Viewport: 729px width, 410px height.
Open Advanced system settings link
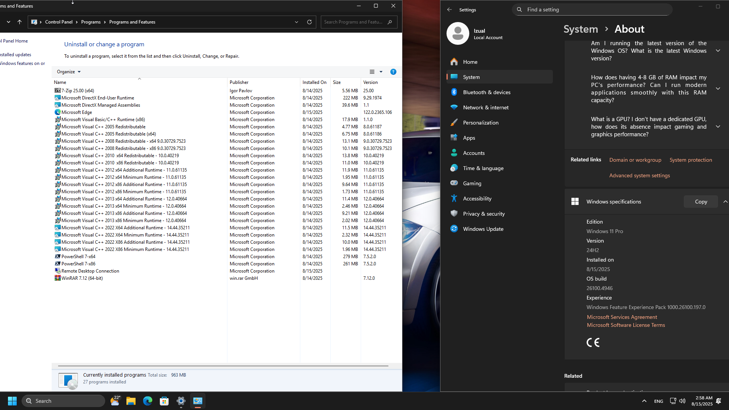(639, 175)
